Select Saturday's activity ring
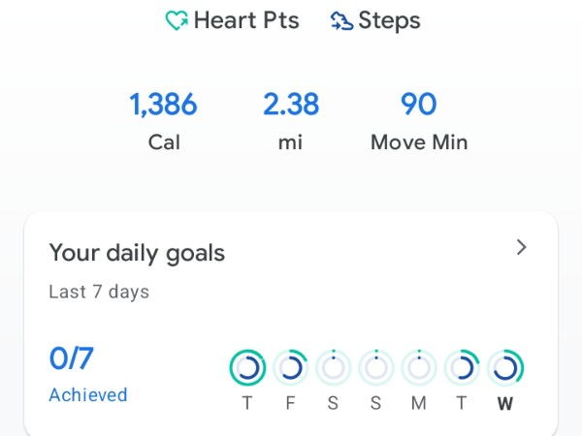 (x=333, y=368)
